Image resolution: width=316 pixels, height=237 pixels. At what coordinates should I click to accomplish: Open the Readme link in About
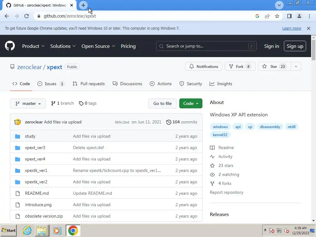pos(222,148)
